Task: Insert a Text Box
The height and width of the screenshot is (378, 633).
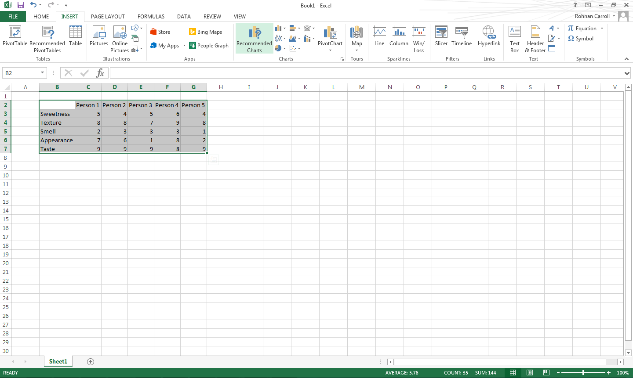Action: click(515, 39)
